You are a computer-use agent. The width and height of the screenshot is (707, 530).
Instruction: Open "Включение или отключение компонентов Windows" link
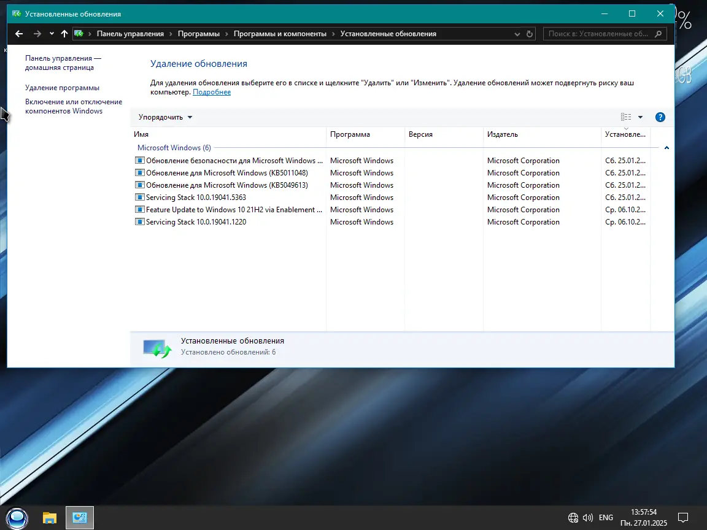(x=74, y=106)
